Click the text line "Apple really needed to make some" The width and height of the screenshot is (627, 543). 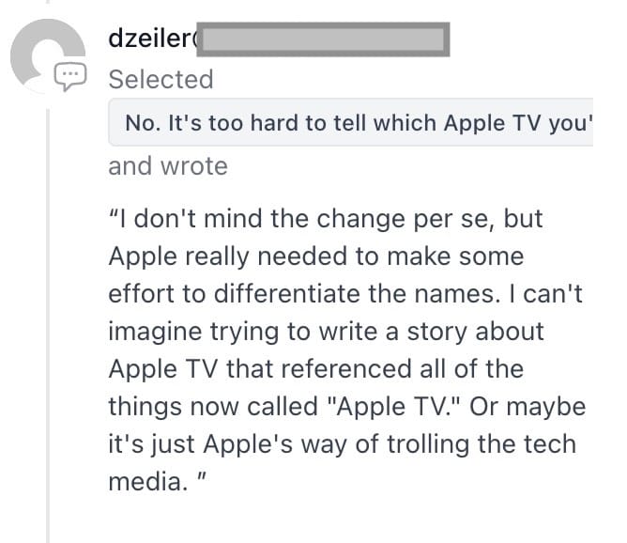click(x=315, y=256)
